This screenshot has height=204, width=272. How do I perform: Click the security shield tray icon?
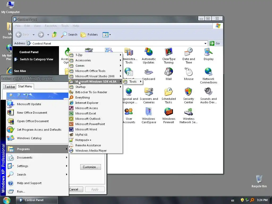coord(242,200)
